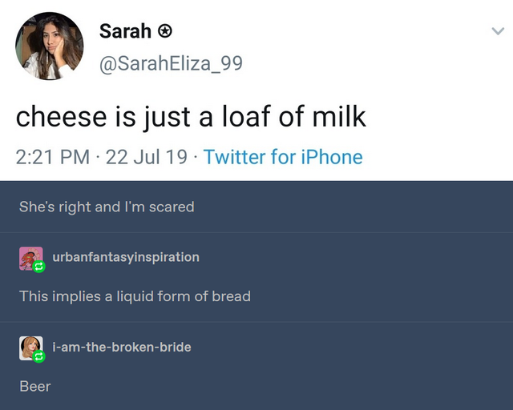Click reblog badge on the i-am-the-broken-bride avatar
The image size is (513, 410).
38,356
